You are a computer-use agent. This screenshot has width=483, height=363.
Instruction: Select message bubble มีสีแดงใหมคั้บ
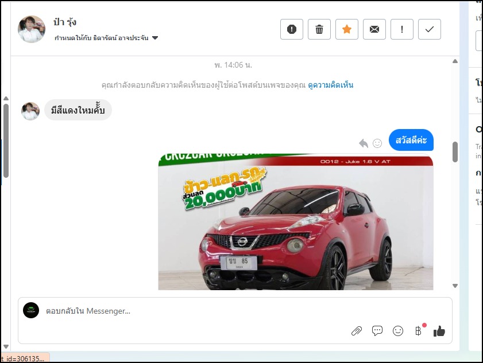[x=78, y=110]
